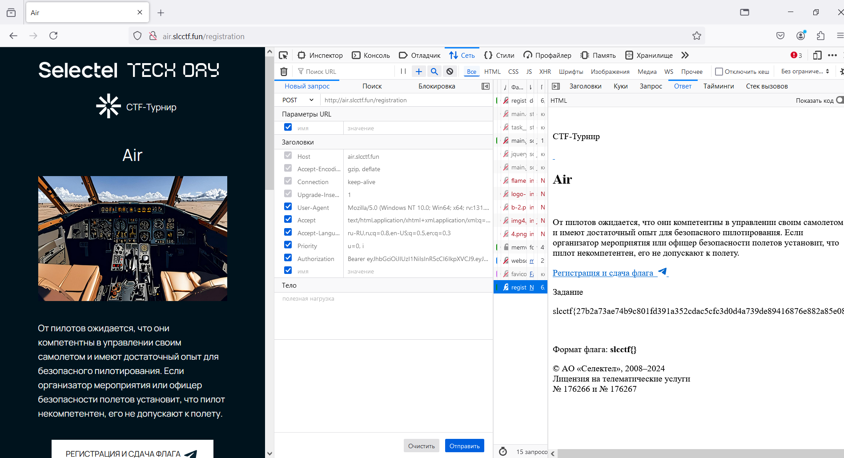The height and width of the screenshot is (458, 844).
Task: Open the POST method dropdown
Action: point(297,100)
